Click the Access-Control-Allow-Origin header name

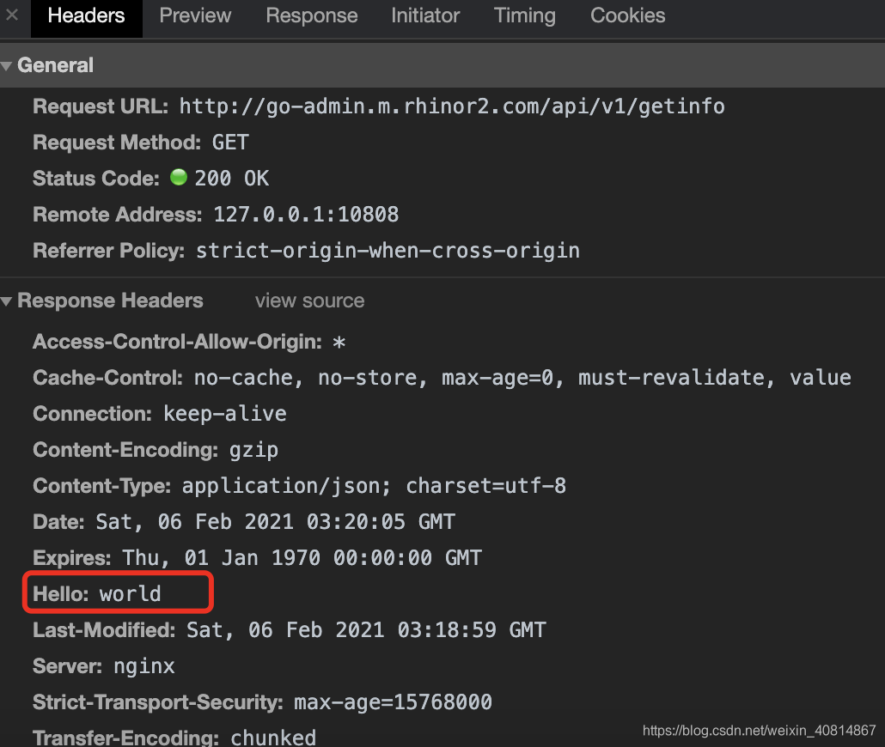(x=177, y=342)
